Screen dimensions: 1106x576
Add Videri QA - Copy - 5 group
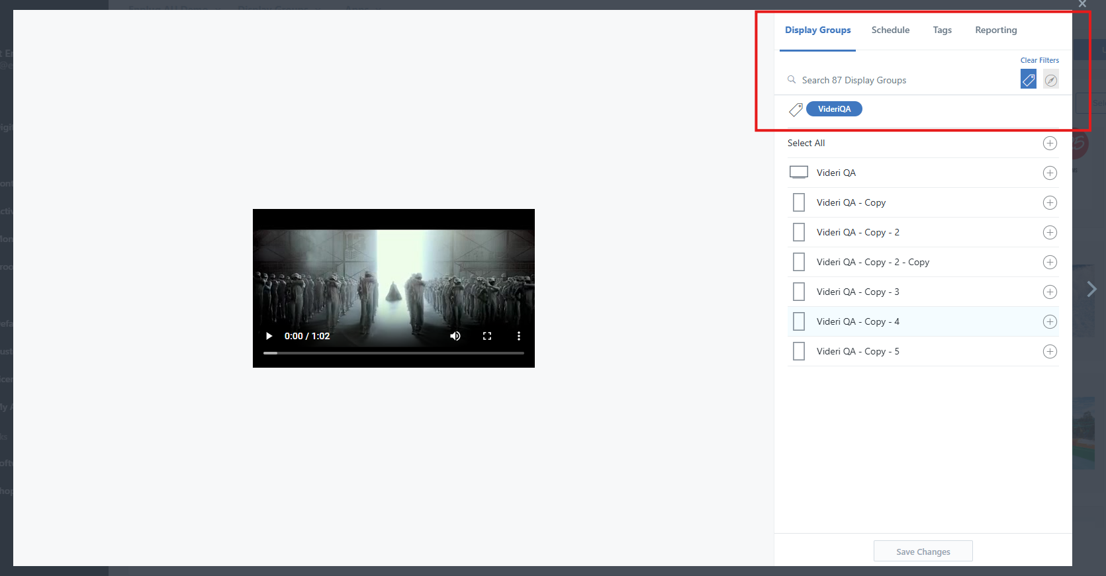(1049, 351)
